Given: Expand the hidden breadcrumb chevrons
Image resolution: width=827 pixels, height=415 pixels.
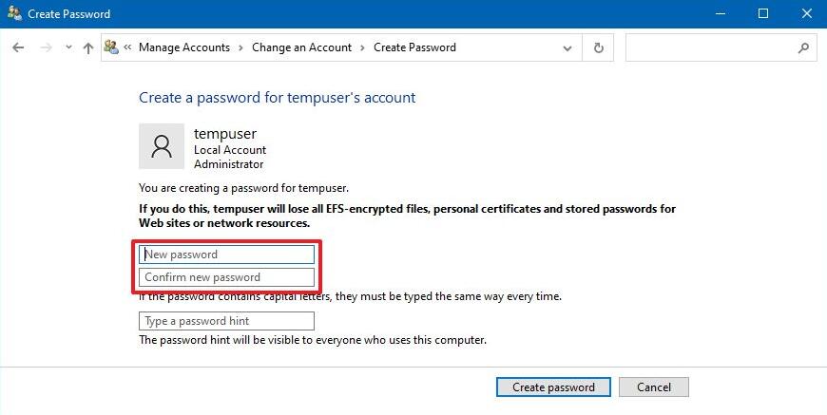Looking at the screenshot, I should tap(127, 47).
